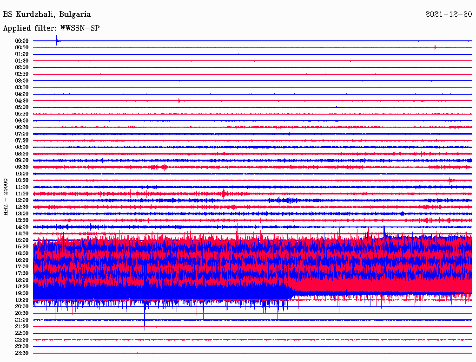
Task: Select the 09:00 time label
Action: point(22,161)
